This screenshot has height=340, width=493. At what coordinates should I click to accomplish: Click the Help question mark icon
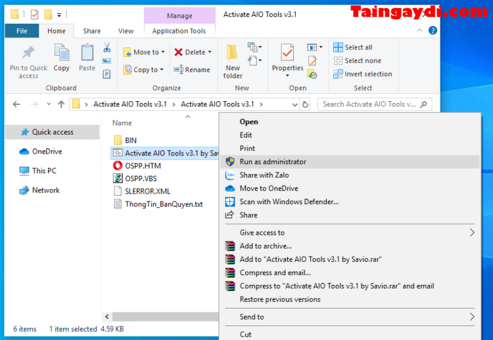tap(433, 30)
